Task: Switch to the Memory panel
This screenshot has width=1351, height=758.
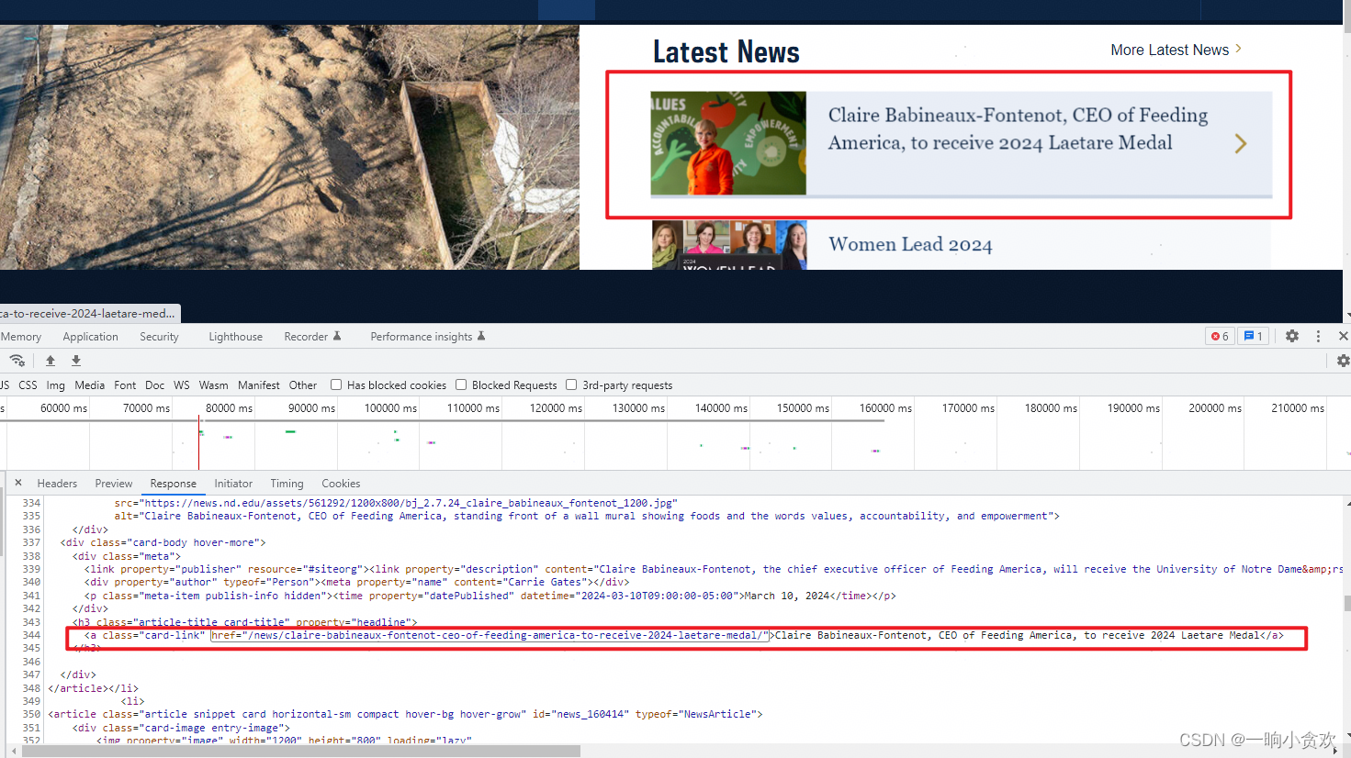Action: [x=21, y=337]
